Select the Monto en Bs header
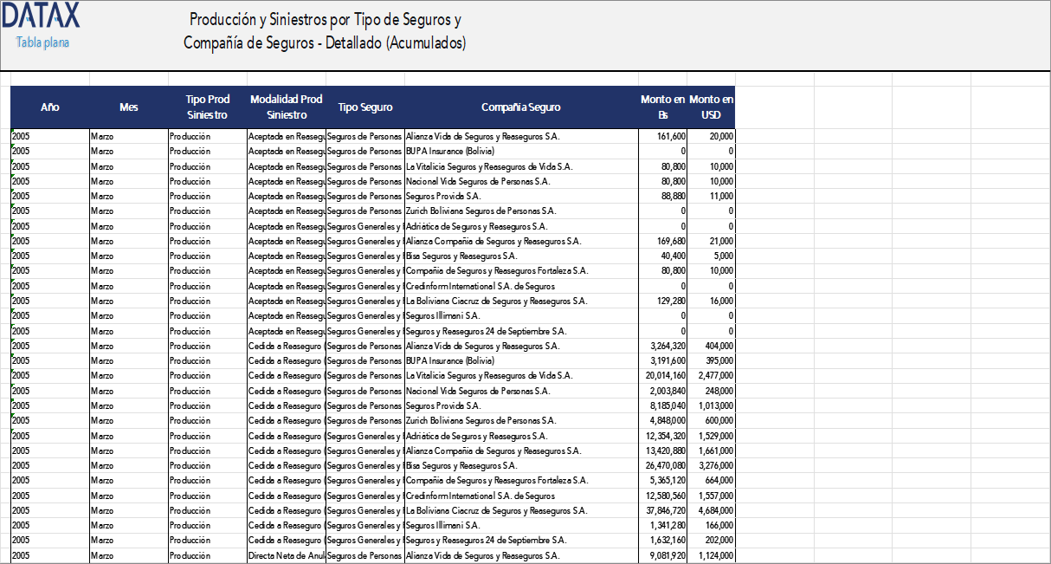This screenshot has height=564, width=1051. (663, 107)
